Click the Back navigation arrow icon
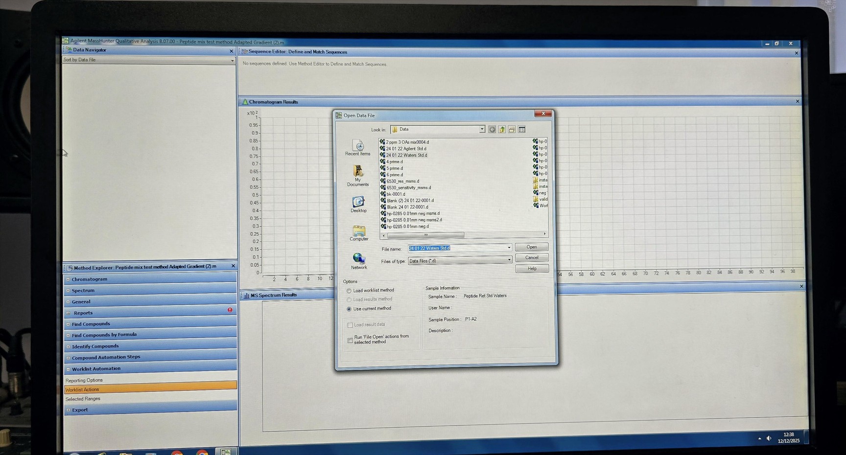This screenshot has width=846, height=455. pos(492,129)
